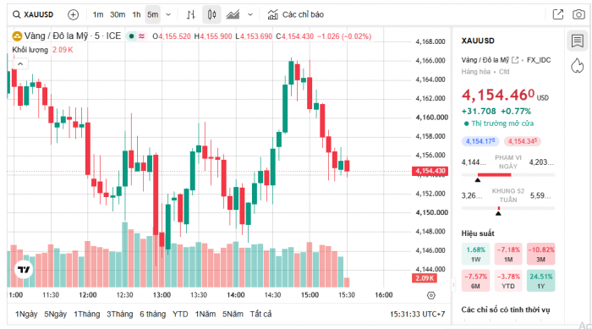Select the 5m interval button

point(153,14)
